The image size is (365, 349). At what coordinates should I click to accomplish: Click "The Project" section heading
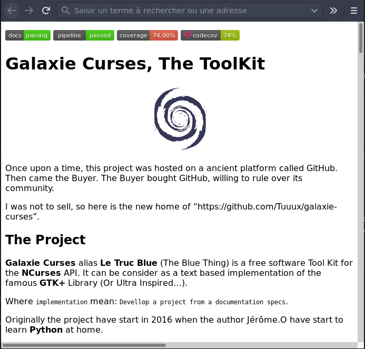point(45,240)
